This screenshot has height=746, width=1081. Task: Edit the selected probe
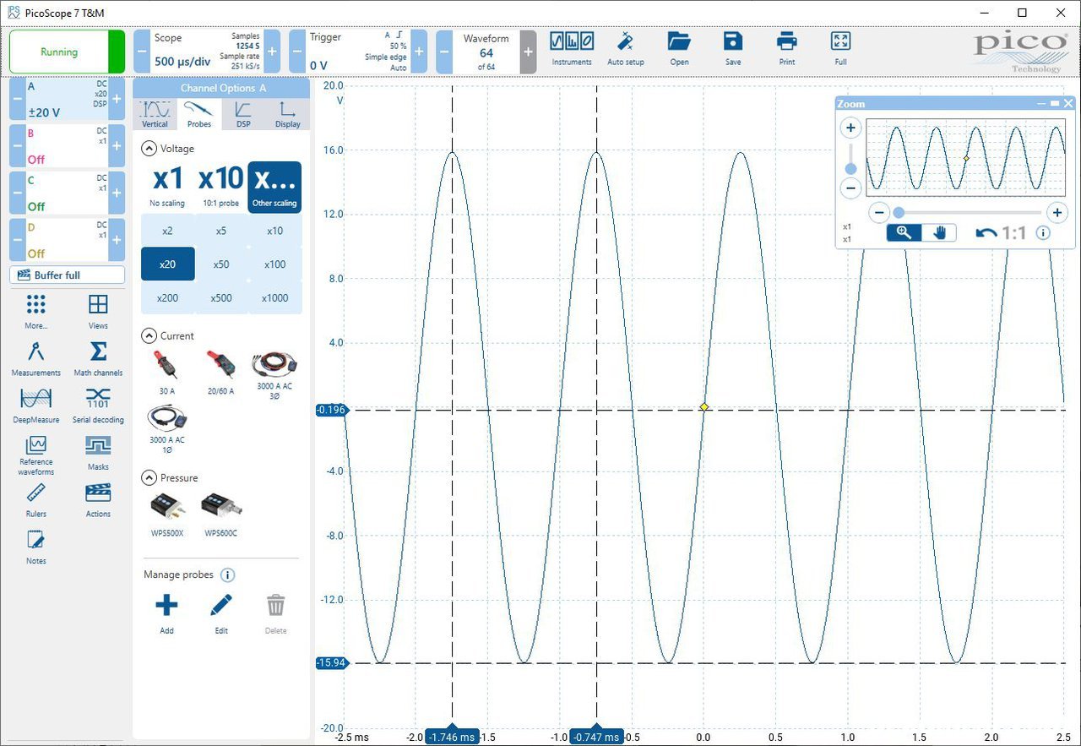click(221, 613)
